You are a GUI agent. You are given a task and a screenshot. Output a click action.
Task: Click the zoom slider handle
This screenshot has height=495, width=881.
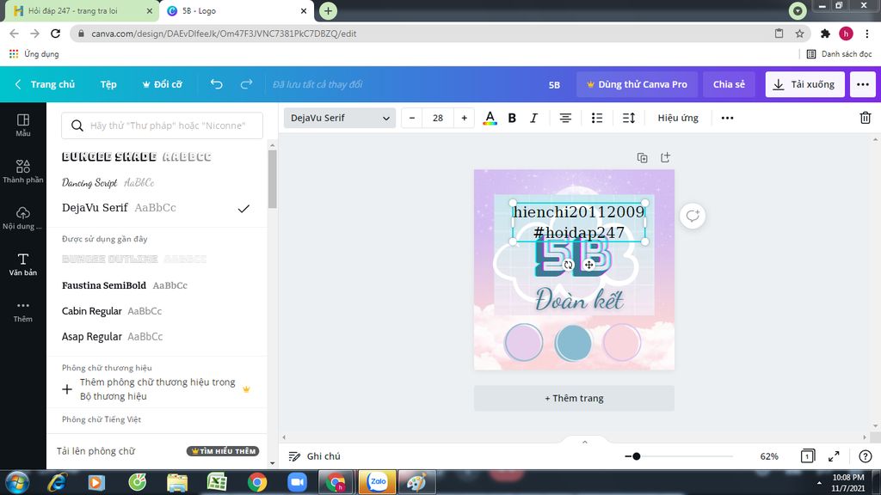pos(636,456)
